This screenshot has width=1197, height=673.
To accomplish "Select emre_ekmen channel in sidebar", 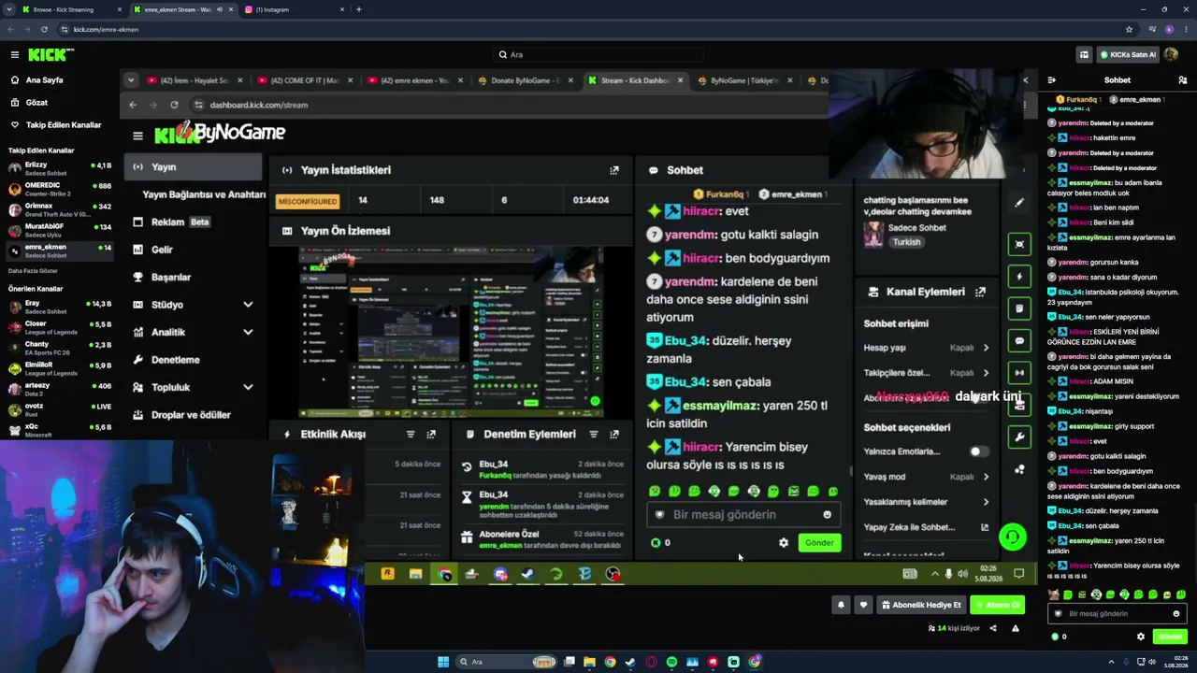I will 60,251.
